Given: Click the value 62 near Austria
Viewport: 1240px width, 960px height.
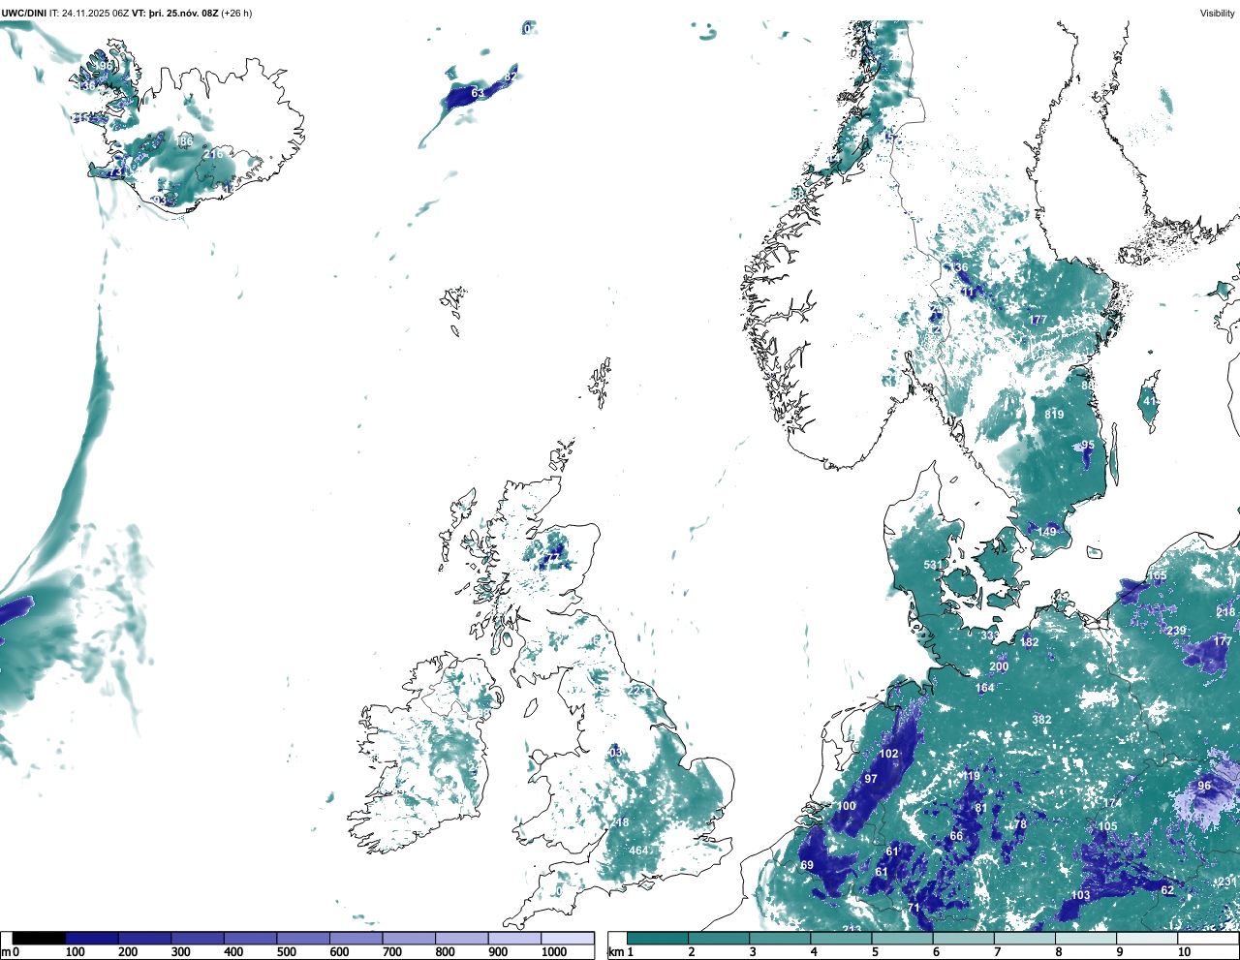Looking at the screenshot, I should pyautogui.click(x=1167, y=890).
